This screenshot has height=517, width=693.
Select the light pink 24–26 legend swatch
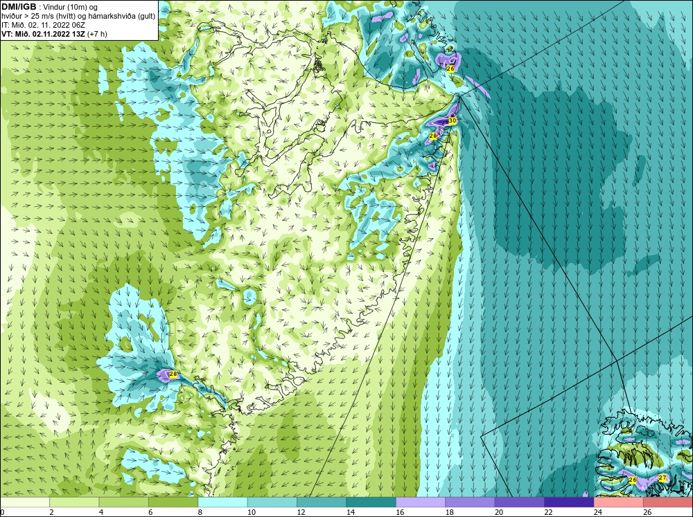point(619,502)
